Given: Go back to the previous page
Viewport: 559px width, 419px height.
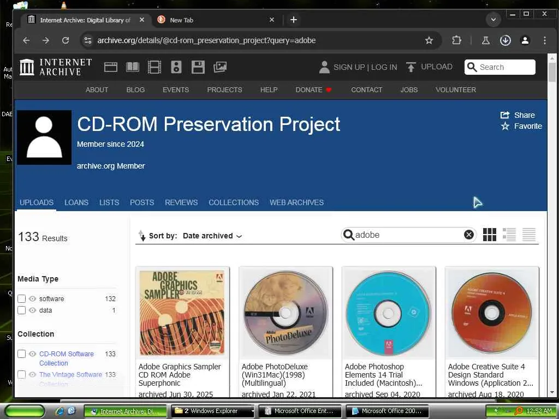Looking at the screenshot, I should tap(26, 40).
